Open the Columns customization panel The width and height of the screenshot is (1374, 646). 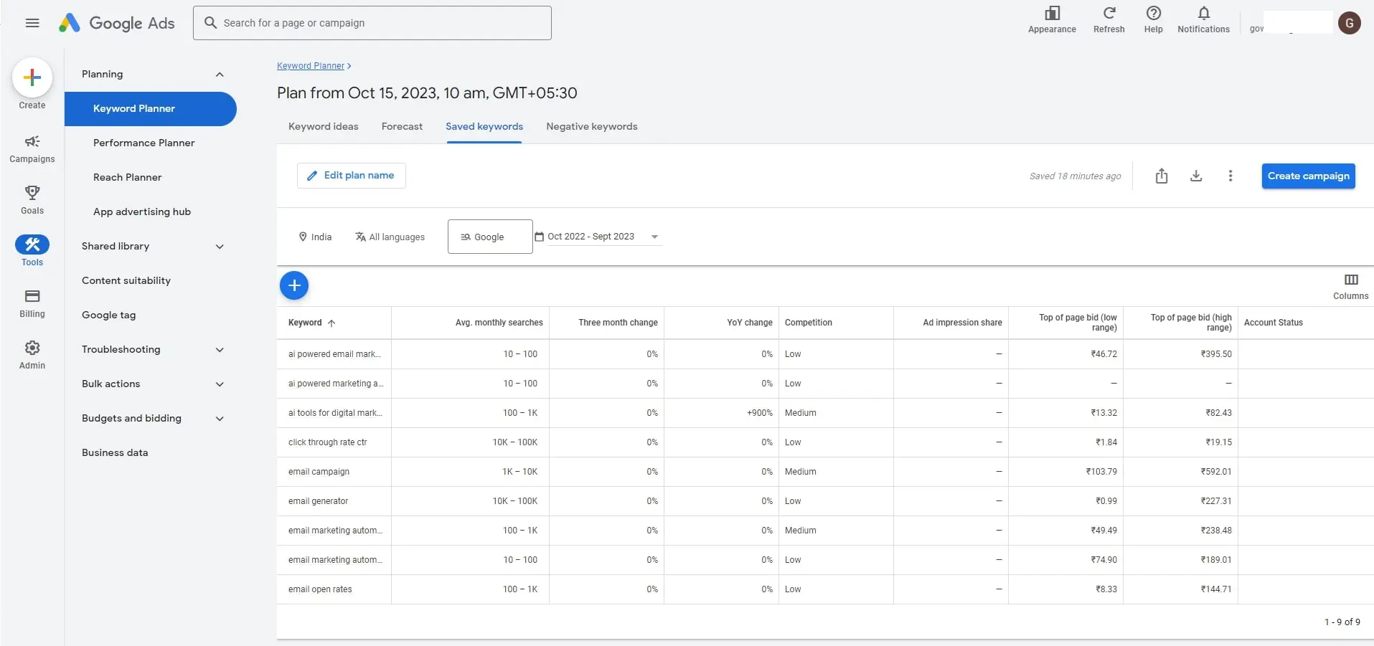[1350, 285]
